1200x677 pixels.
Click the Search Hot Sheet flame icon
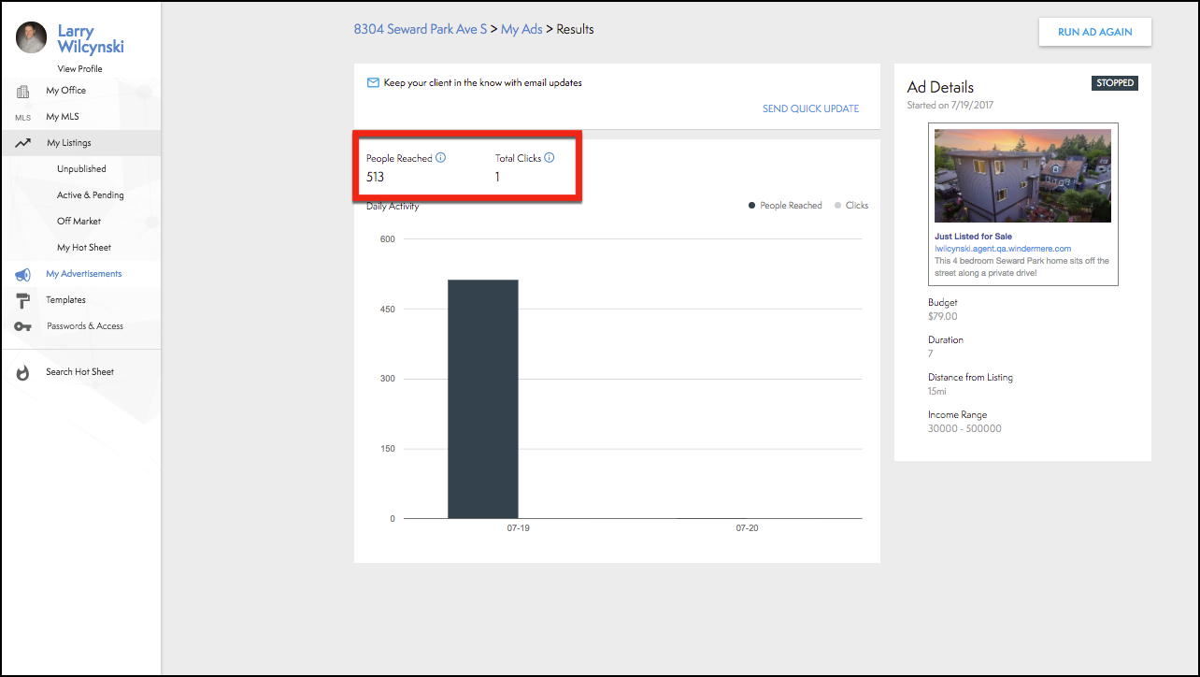click(x=22, y=372)
